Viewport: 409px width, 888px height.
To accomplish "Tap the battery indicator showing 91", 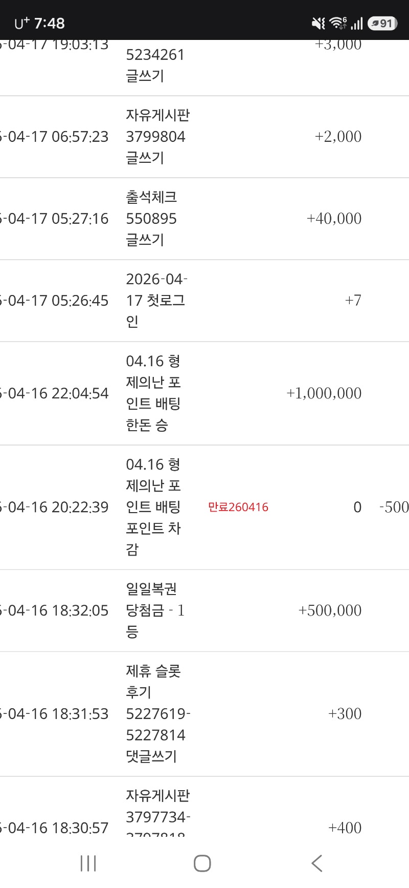I will [382, 23].
